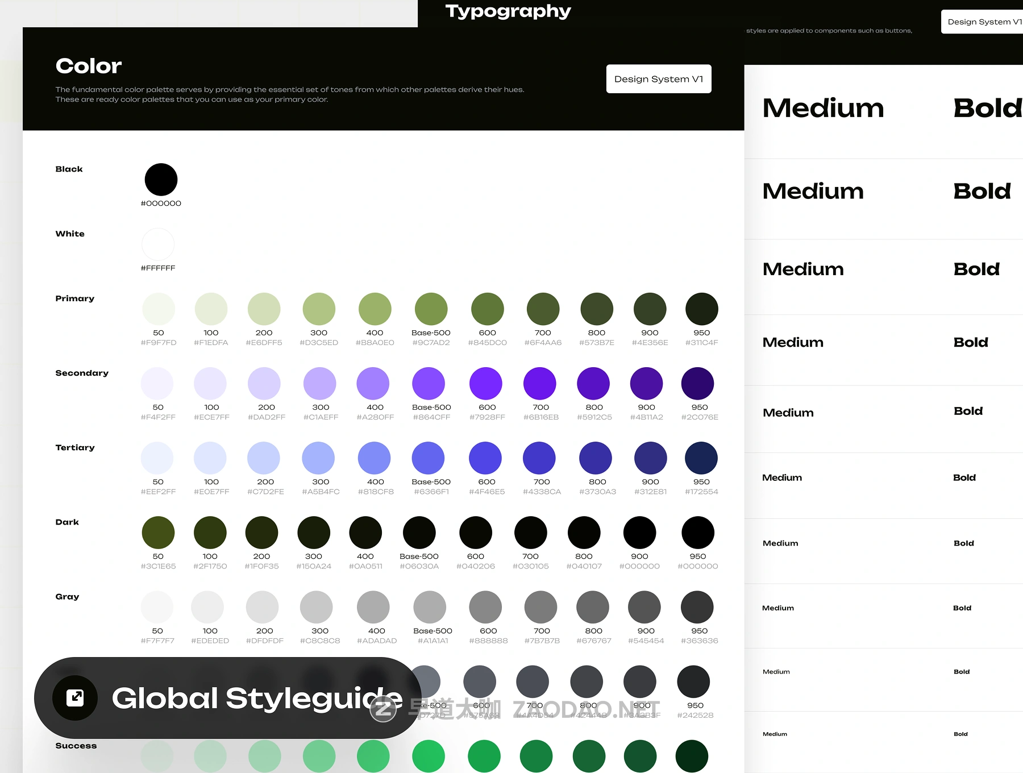1023x773 pixels.
Task: Click the largest Medium type sample
Action: coord(823,108)
